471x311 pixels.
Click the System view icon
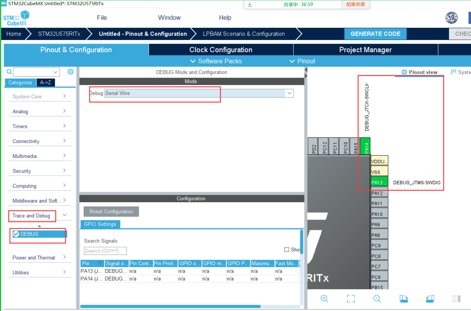(x=453, y=72)
